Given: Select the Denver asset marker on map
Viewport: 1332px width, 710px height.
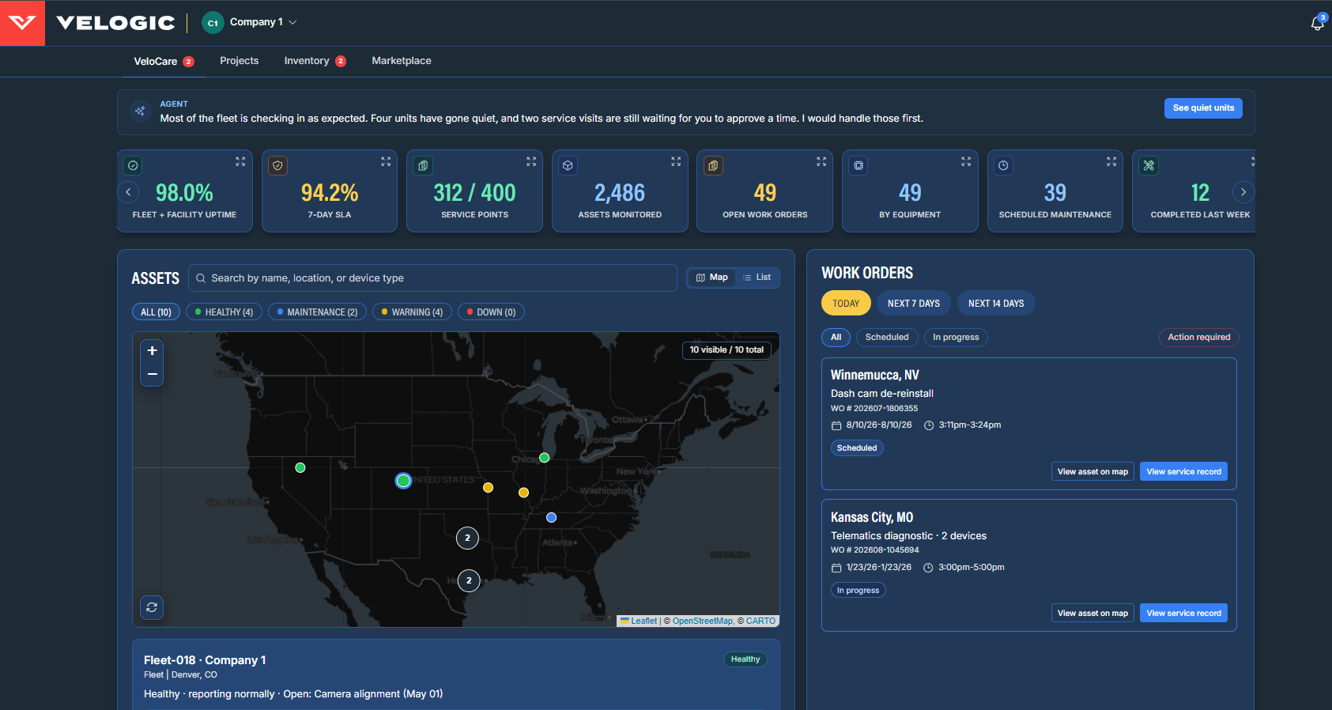Looking at the screenshot, I should [x=403, y=481].
